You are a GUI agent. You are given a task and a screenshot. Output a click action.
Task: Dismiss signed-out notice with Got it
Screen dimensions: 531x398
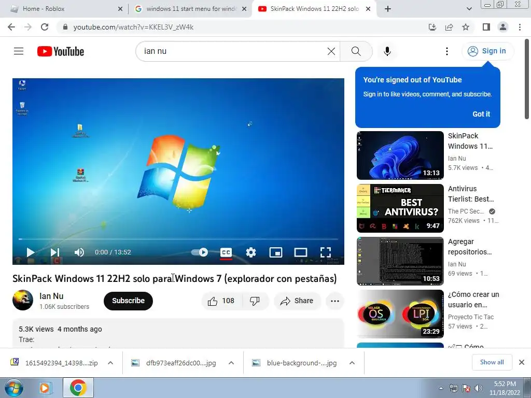[481, 114]
